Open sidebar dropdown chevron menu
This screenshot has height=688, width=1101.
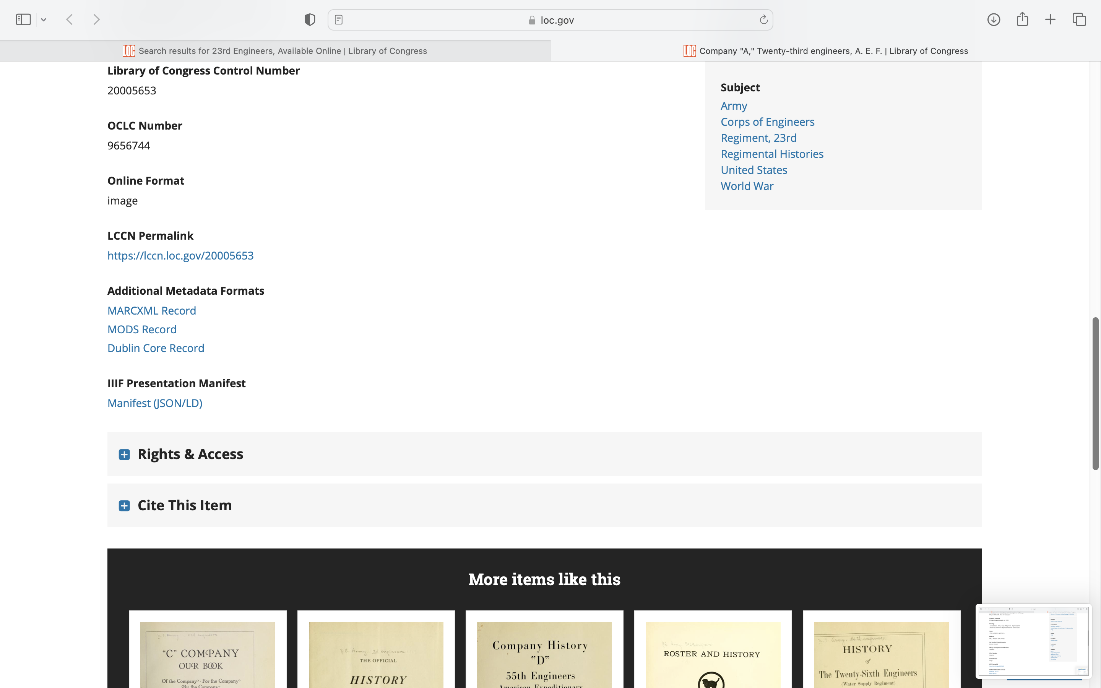[44, 19]
